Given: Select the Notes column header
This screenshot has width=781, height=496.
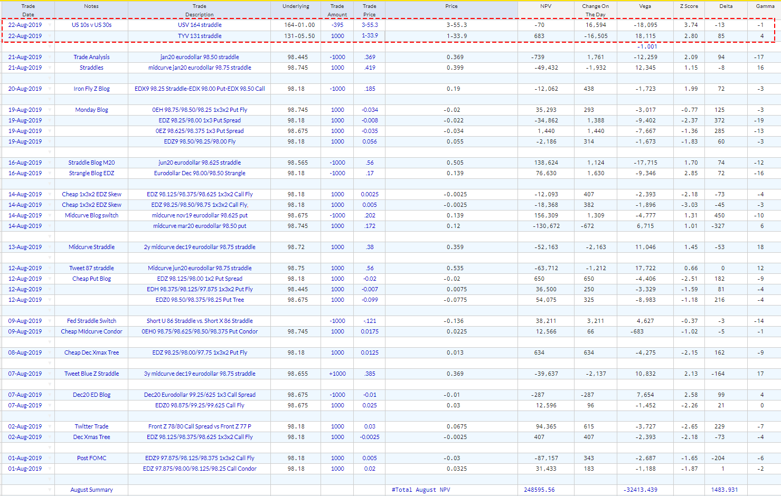Looking at the screenshot, I should point(91,10).
